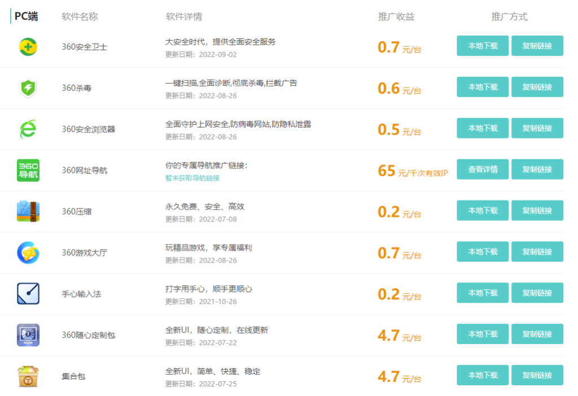Click the 推广收益 column header
578x396 pixels.
(x=396, y=16)
